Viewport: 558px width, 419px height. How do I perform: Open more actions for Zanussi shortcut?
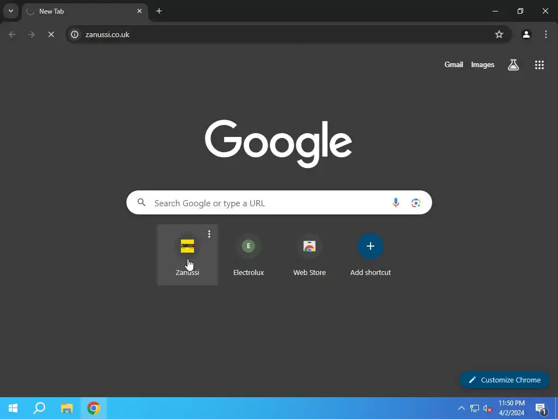[x=209, y=234]
